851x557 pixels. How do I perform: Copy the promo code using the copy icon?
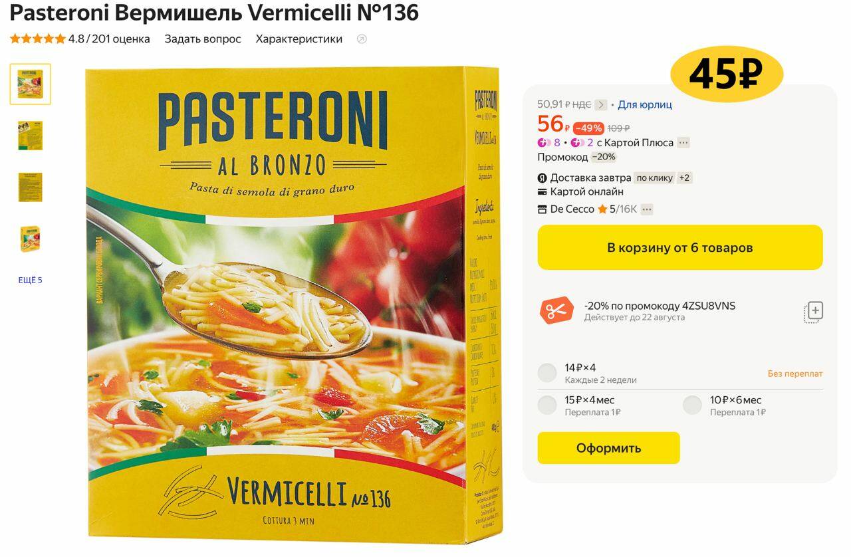[x=814, y=312]
